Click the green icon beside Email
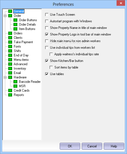 10,73
